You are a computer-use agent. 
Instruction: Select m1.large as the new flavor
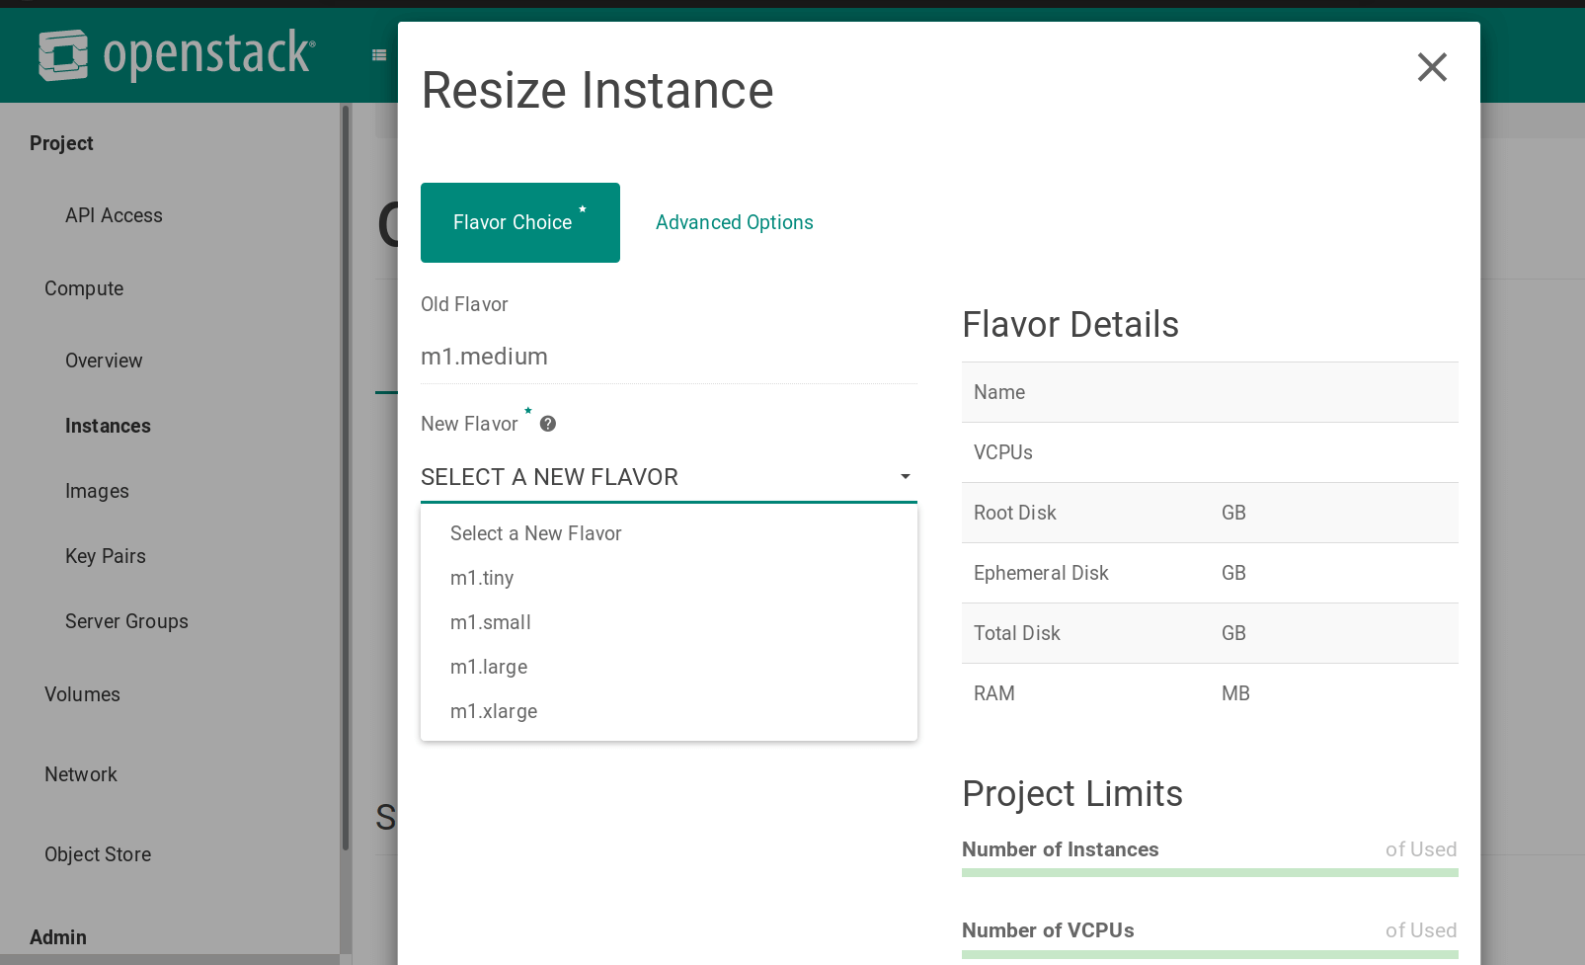coord(489,667)
